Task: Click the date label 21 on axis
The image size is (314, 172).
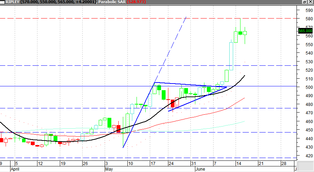Action: (x=261, y=164)
